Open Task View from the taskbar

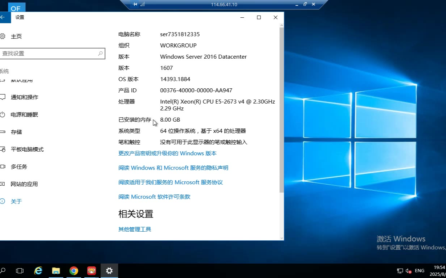click(20, 270)
